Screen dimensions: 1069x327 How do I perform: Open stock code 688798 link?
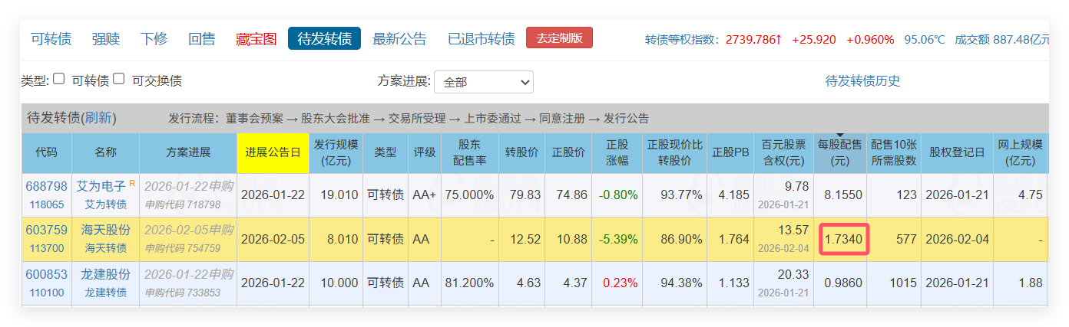click(x=48, y=186)
